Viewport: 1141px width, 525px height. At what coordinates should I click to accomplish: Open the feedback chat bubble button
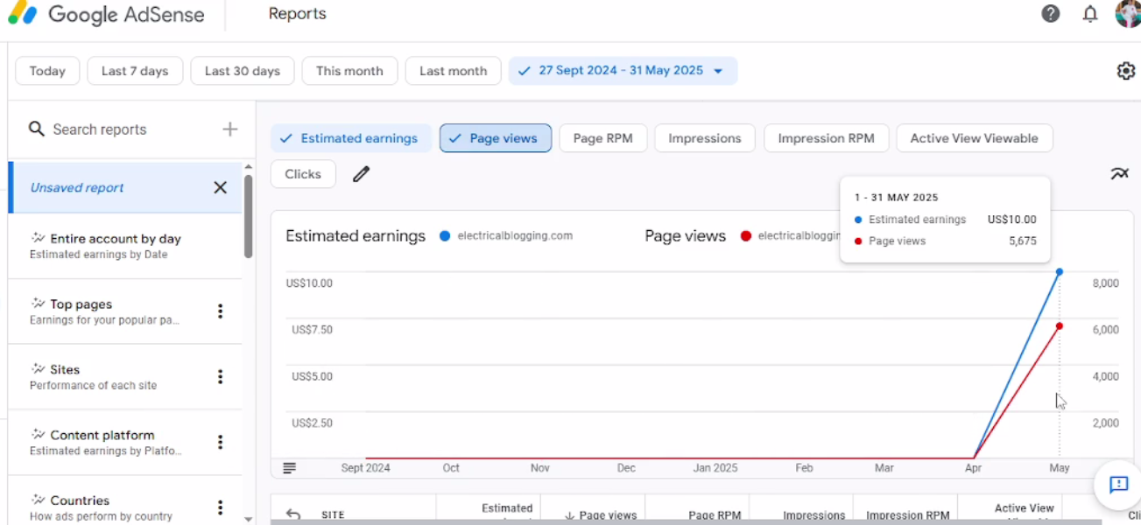[1118, 485]
